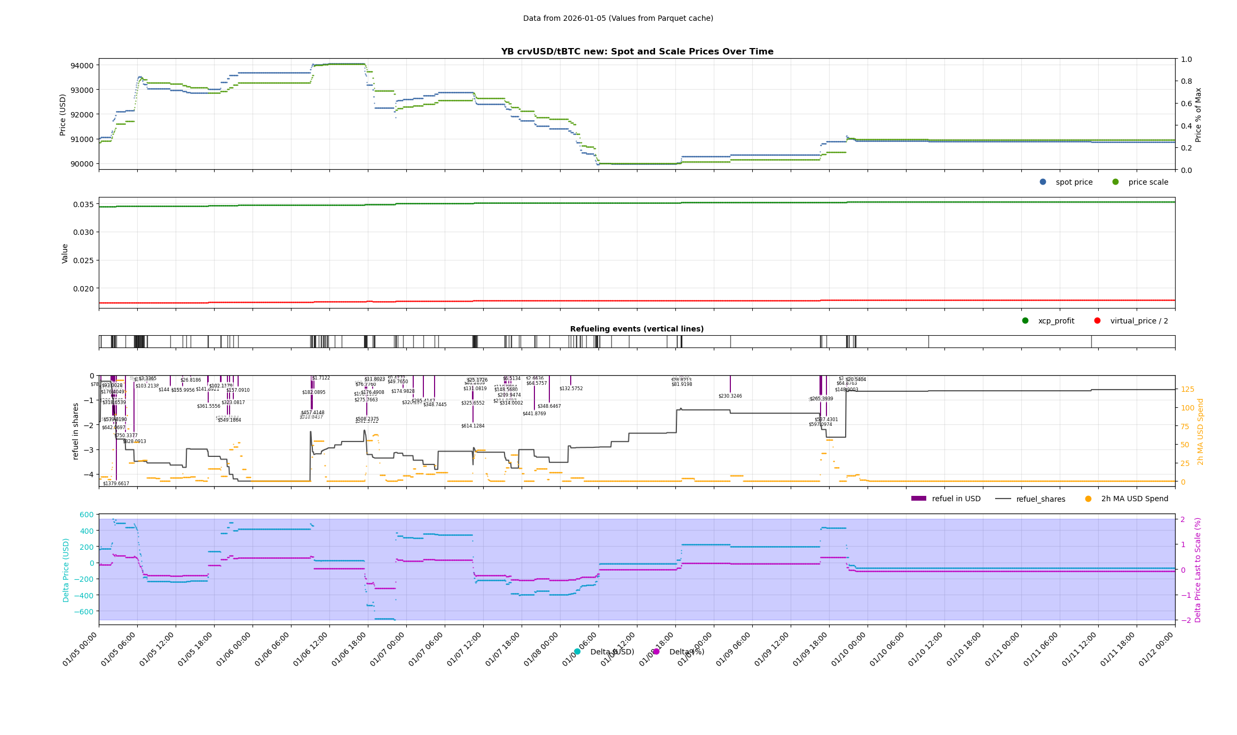
Task: Click the 'Price (USD)' y-axis label
Action: click(63, 115)
